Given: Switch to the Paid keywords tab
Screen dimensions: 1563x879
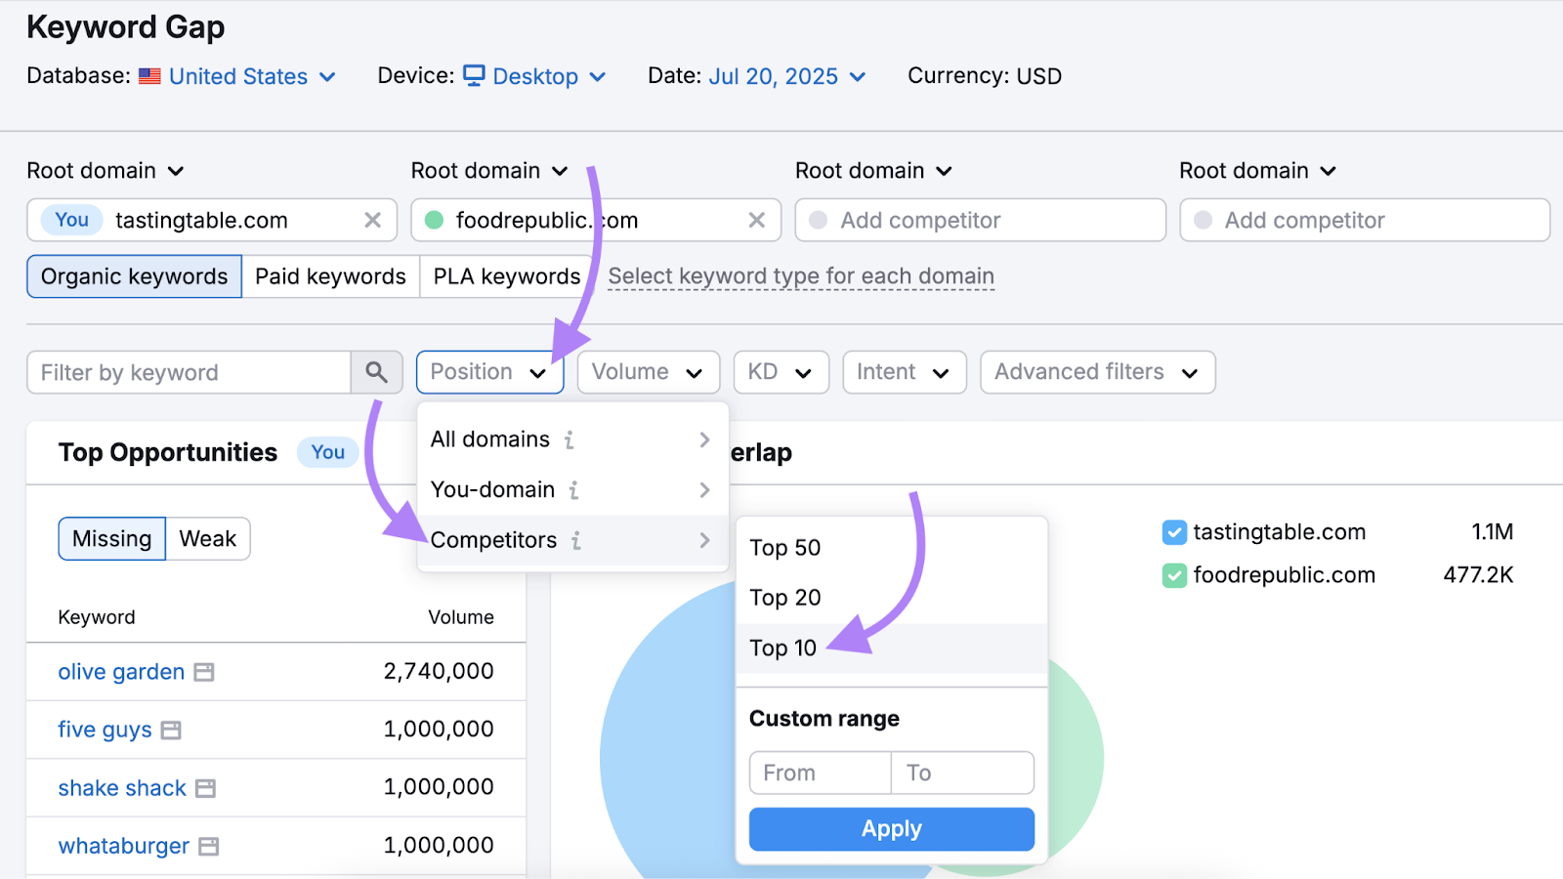Looking at the screenshot, I should click(330, 277).
